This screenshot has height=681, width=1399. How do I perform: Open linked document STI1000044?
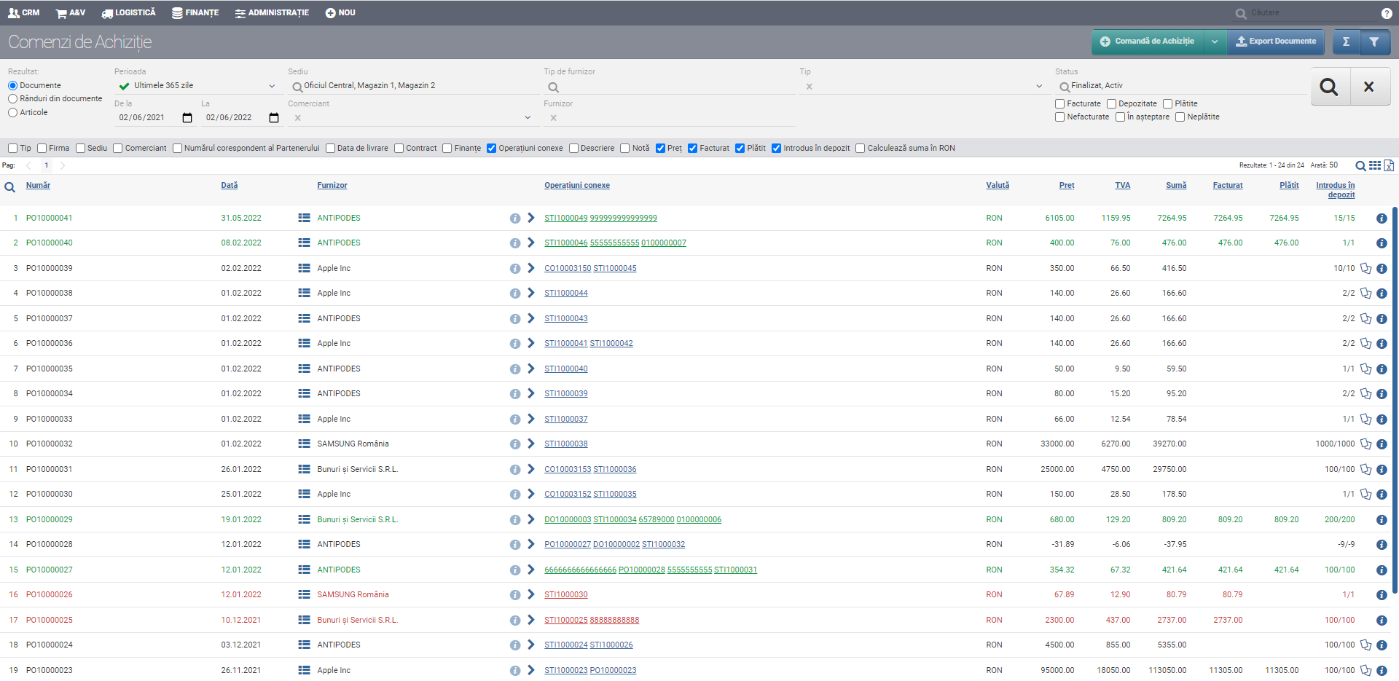[565, 294]
